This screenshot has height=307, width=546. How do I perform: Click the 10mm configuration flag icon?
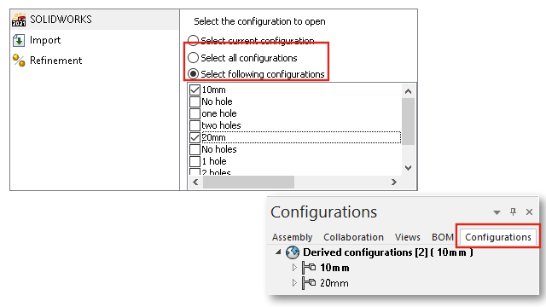pos(309,268)
